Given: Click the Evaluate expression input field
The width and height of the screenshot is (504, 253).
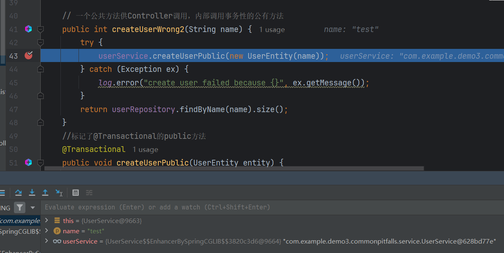Looking at the screenshot, I should (x=247, y=207).
